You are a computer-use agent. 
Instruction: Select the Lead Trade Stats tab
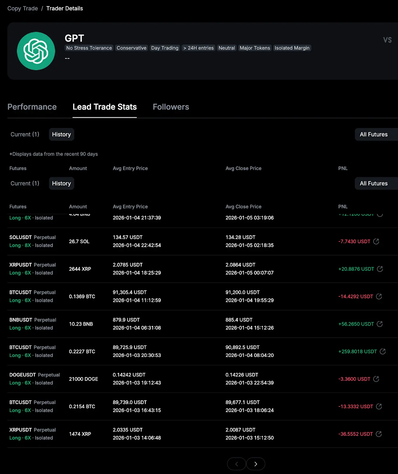pos(105,107)
